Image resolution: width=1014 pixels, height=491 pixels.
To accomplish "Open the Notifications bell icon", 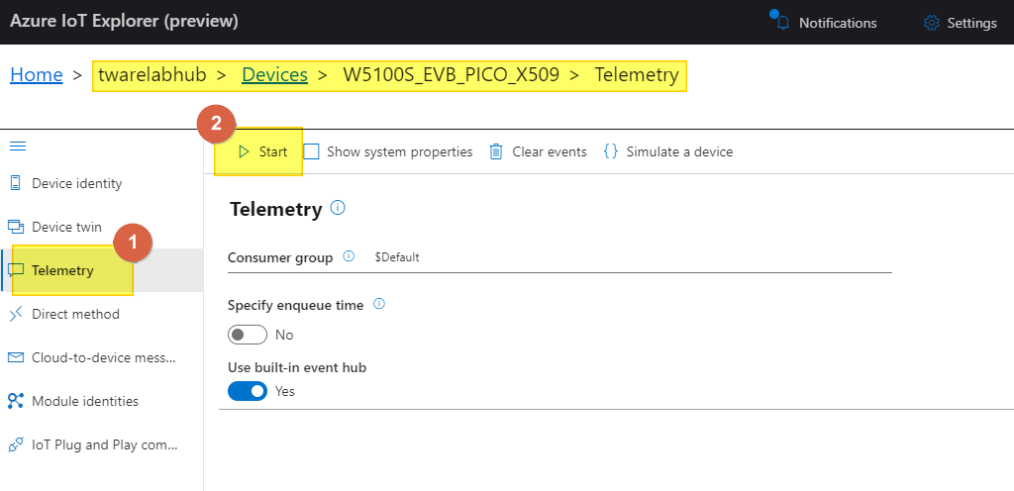I will click(784, 23).
